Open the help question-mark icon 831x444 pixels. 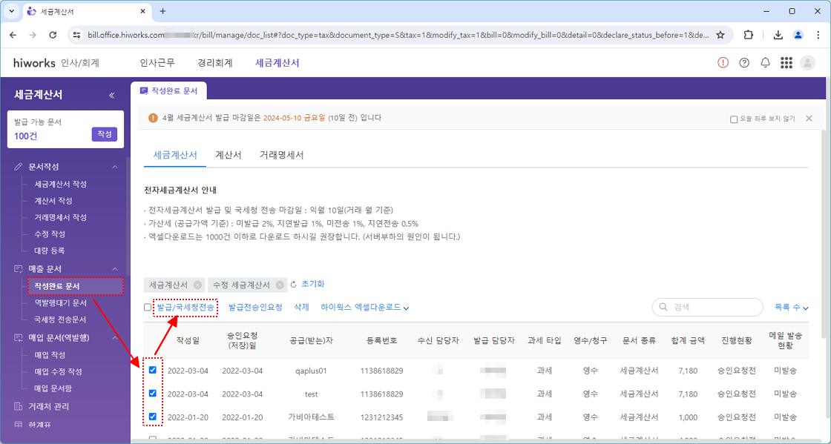(x=744, y=63)
